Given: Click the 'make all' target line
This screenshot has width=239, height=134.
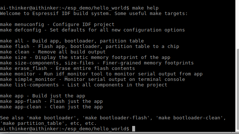Looking at the screenshot, I should coord(72,41).
